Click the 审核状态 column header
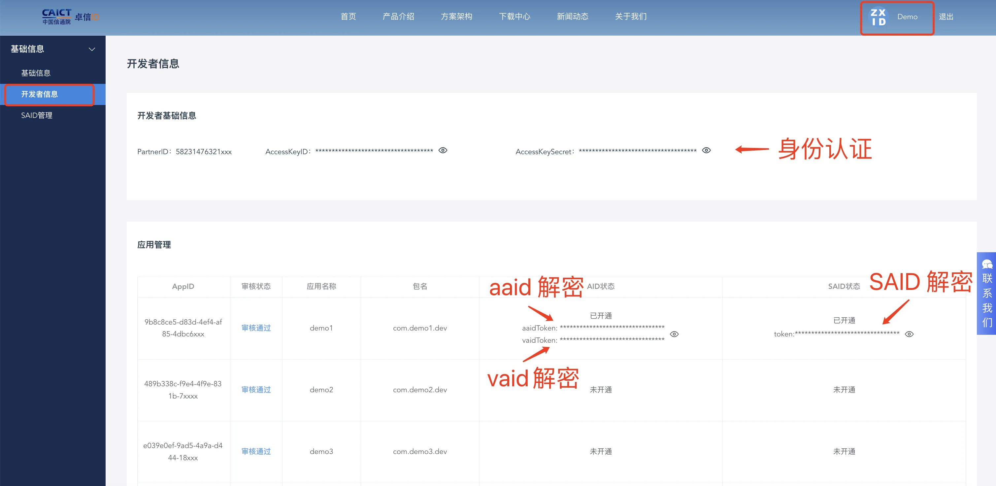The image size is (996, 486). tap(256, 287)
